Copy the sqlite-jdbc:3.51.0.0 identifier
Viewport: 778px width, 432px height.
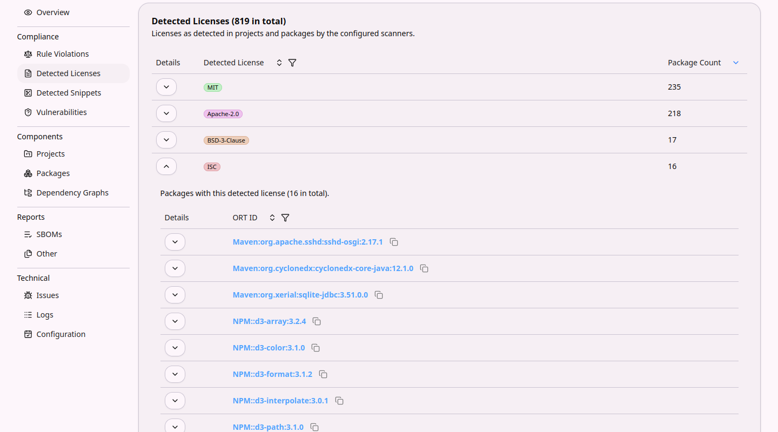379,295
